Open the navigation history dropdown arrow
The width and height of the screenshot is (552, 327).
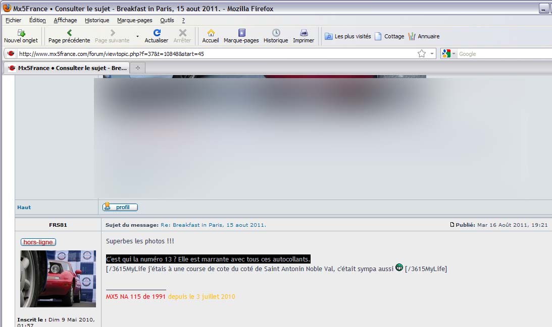(137, 36)
